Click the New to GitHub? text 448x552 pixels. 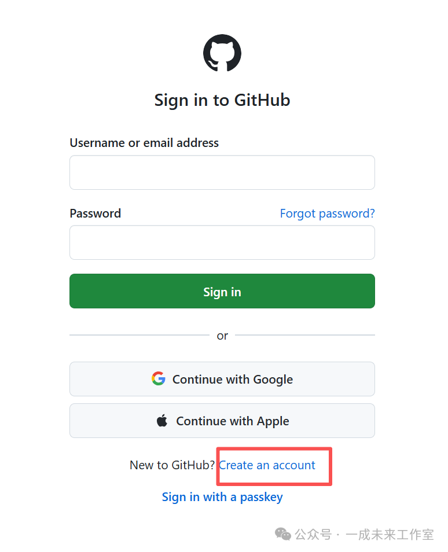pos(172,465)
